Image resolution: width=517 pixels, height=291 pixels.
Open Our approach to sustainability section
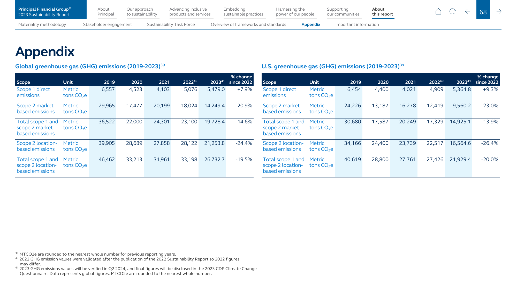(142, 12)
